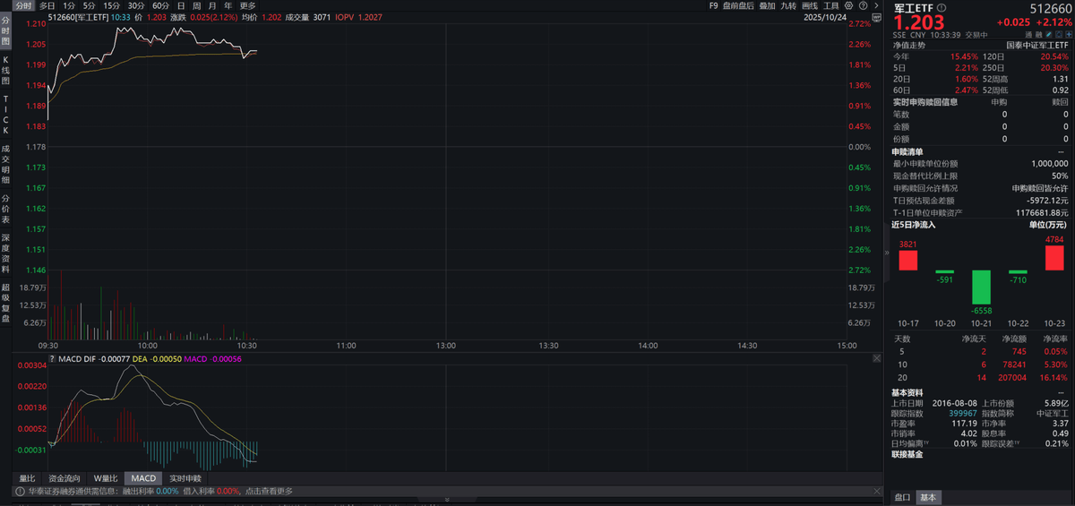The width and height of the screenshot is (1075, 506).
Task: Open the 工具 tools dropdown
Action: pos(833,5)
